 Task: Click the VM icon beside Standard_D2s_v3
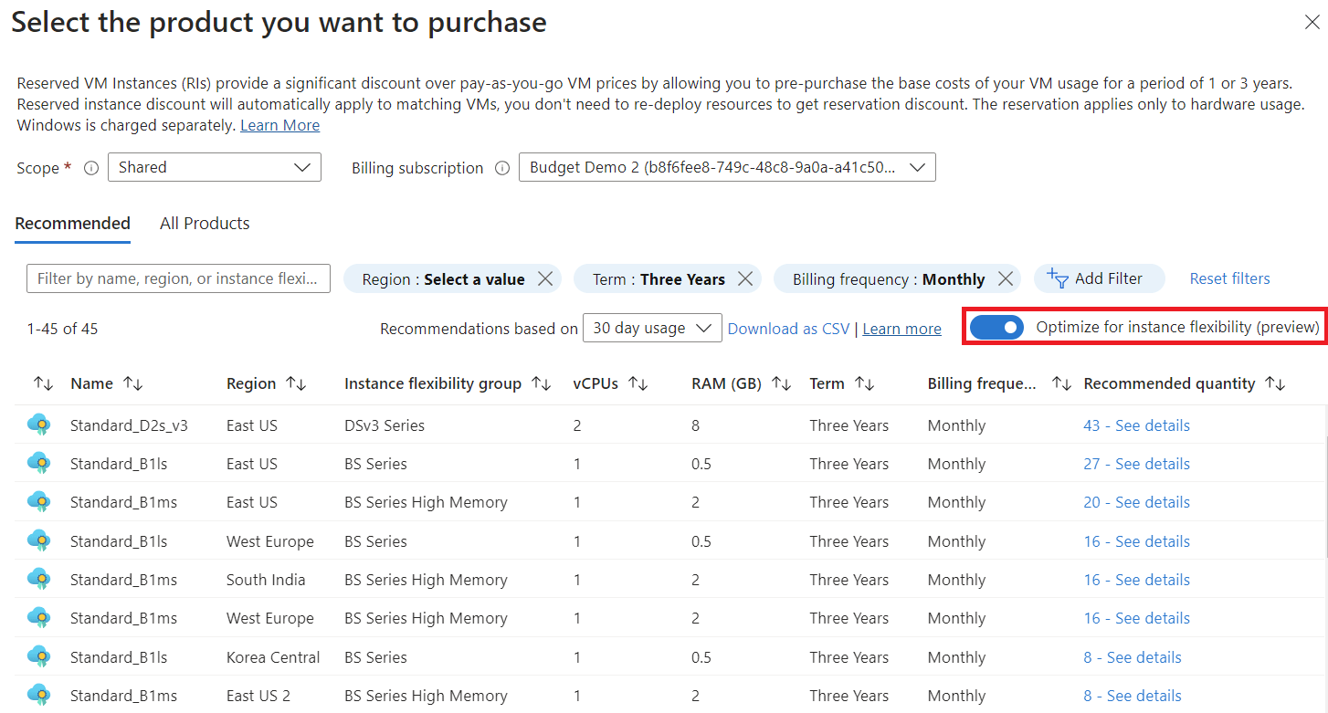(x=38, y=425)
